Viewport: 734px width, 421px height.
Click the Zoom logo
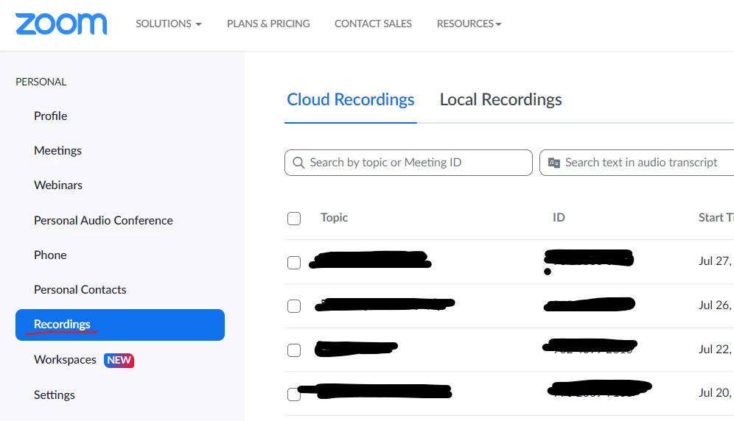click(61, 24)
